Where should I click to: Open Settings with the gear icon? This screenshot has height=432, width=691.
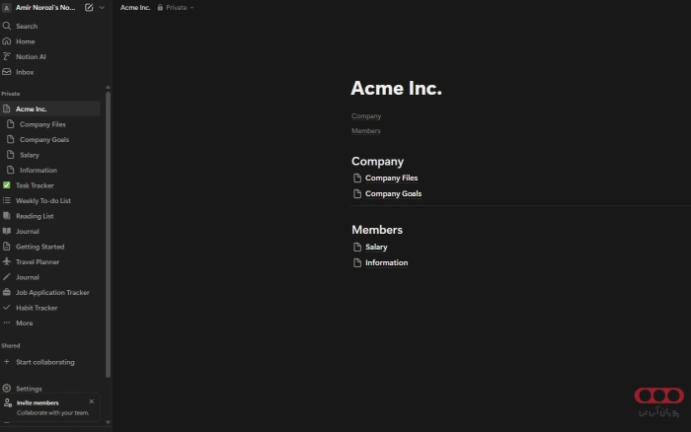(28, 389)
